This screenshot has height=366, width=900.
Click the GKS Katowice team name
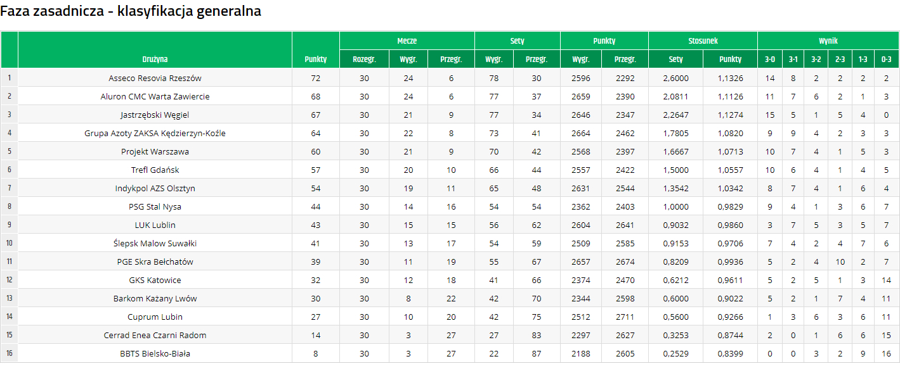tap(155, 280)
